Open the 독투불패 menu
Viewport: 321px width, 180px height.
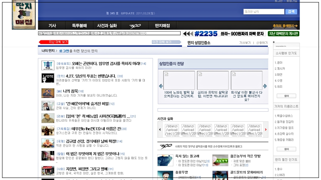[79, 26]
